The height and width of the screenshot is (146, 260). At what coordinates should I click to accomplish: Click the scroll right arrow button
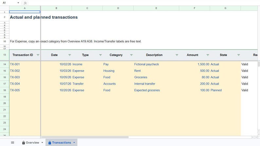click(256, 137)
